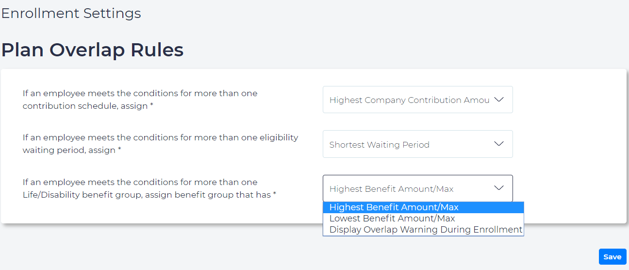Click chevron arrow beside Shortest Waiting Period
This screenshot has height=270, width=629.
pos(499,144)
